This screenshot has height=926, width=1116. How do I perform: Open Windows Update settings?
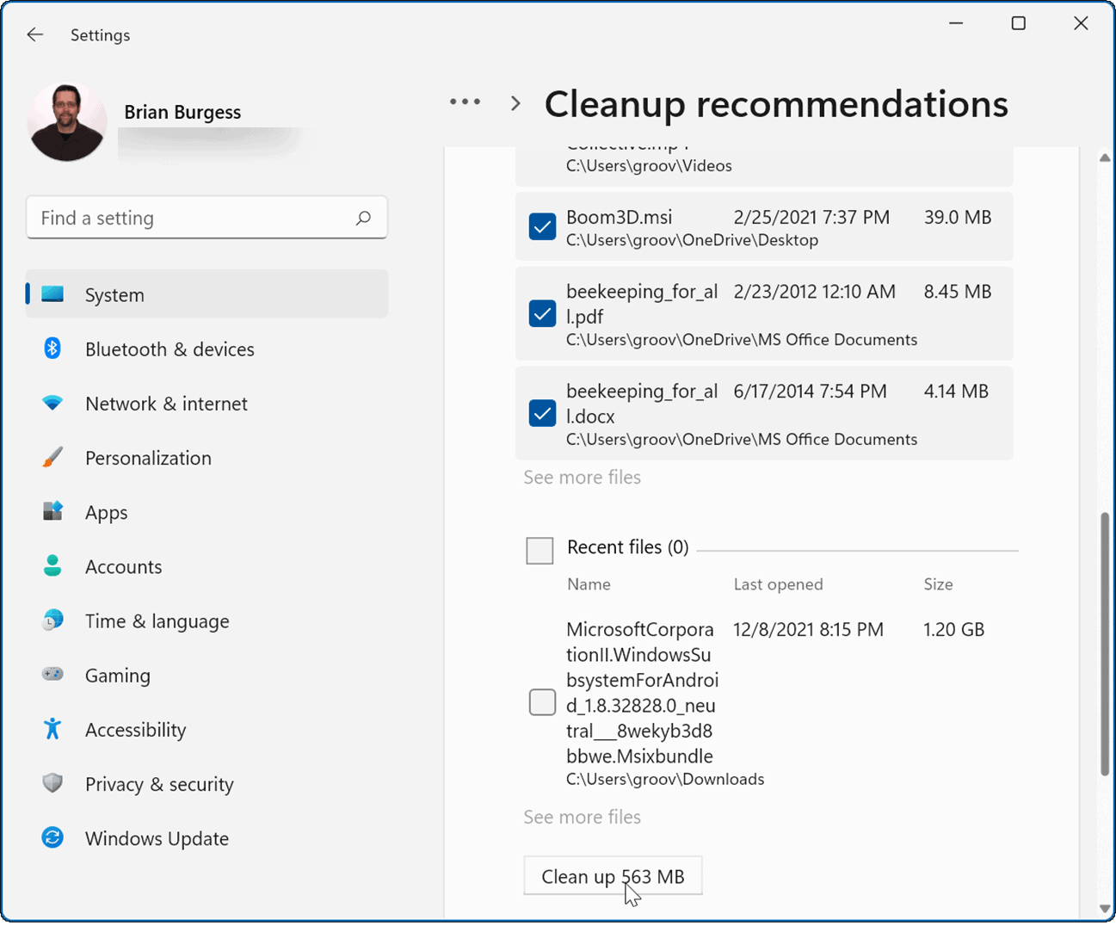[x=157, y=837]
